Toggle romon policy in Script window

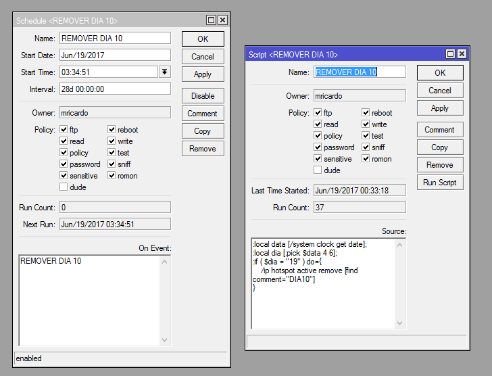(366, 158)
